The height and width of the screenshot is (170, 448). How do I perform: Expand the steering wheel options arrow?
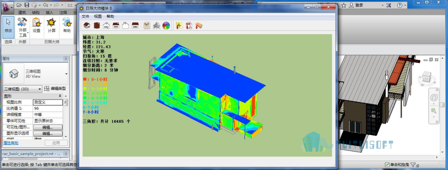434,104
